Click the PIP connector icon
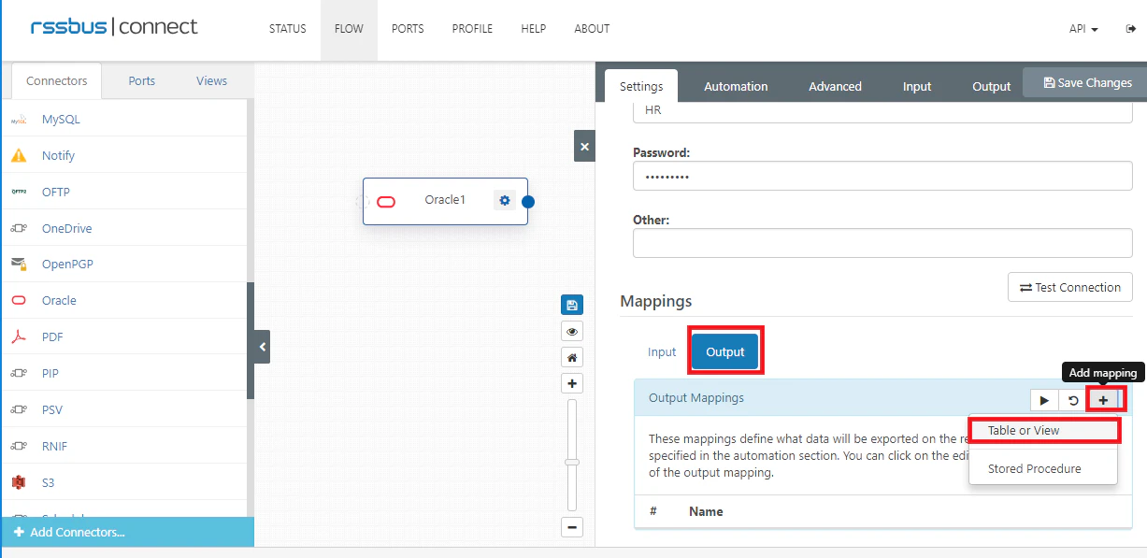1147x558 pixels. 19,373
